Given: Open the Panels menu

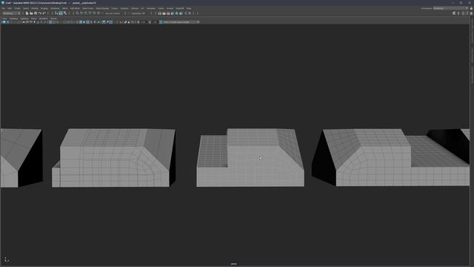Looking at the screenshot, I should pyautogui.click(x=53, y=19).
